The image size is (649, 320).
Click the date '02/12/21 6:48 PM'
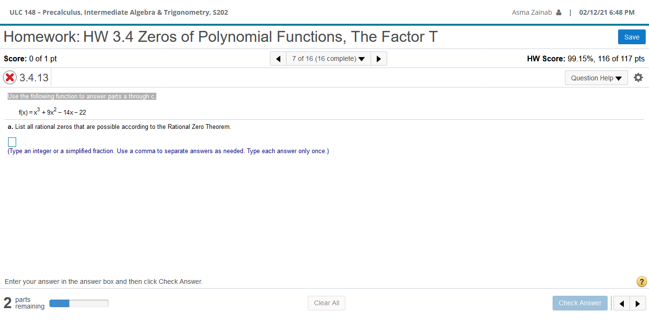coord(607,12)
